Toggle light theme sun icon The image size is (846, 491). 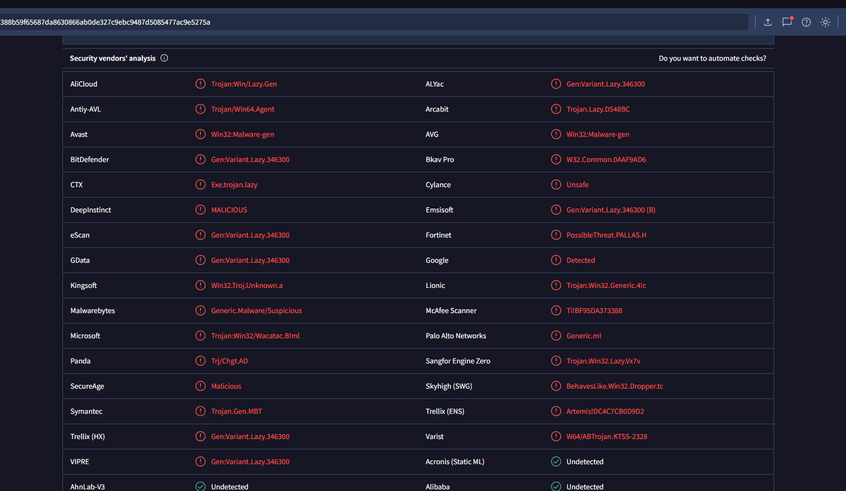pyautogui.click(x=825, y=22)
